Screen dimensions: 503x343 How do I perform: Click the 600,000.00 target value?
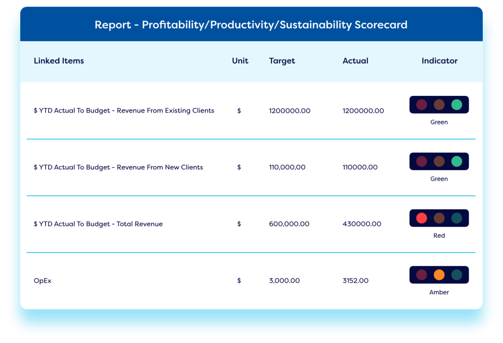pyautogui.click(x=289, y=224)
